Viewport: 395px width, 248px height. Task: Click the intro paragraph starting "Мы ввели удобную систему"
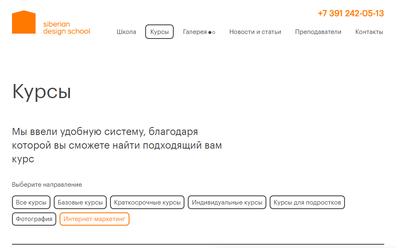point(117,145)
